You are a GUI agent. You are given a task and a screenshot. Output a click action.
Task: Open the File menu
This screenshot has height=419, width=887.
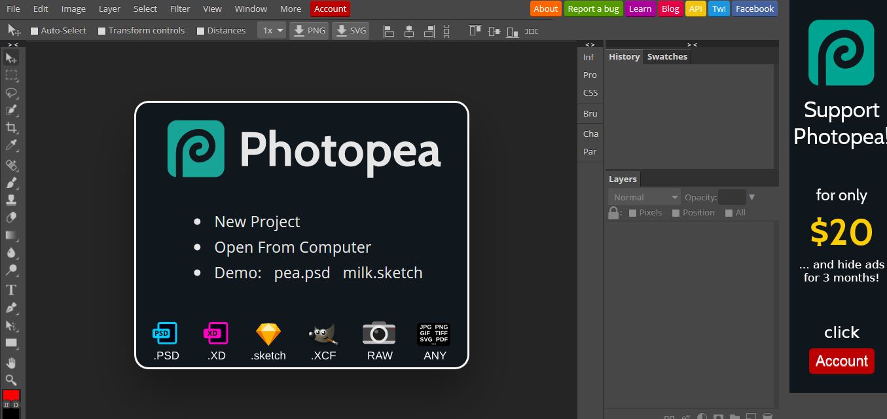coord(13,9)
